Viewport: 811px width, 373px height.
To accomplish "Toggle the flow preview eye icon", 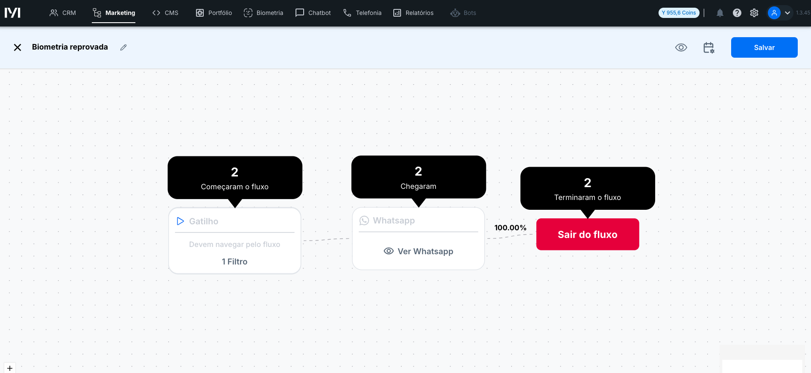I will pyautogui.click(x=681, y=47).
